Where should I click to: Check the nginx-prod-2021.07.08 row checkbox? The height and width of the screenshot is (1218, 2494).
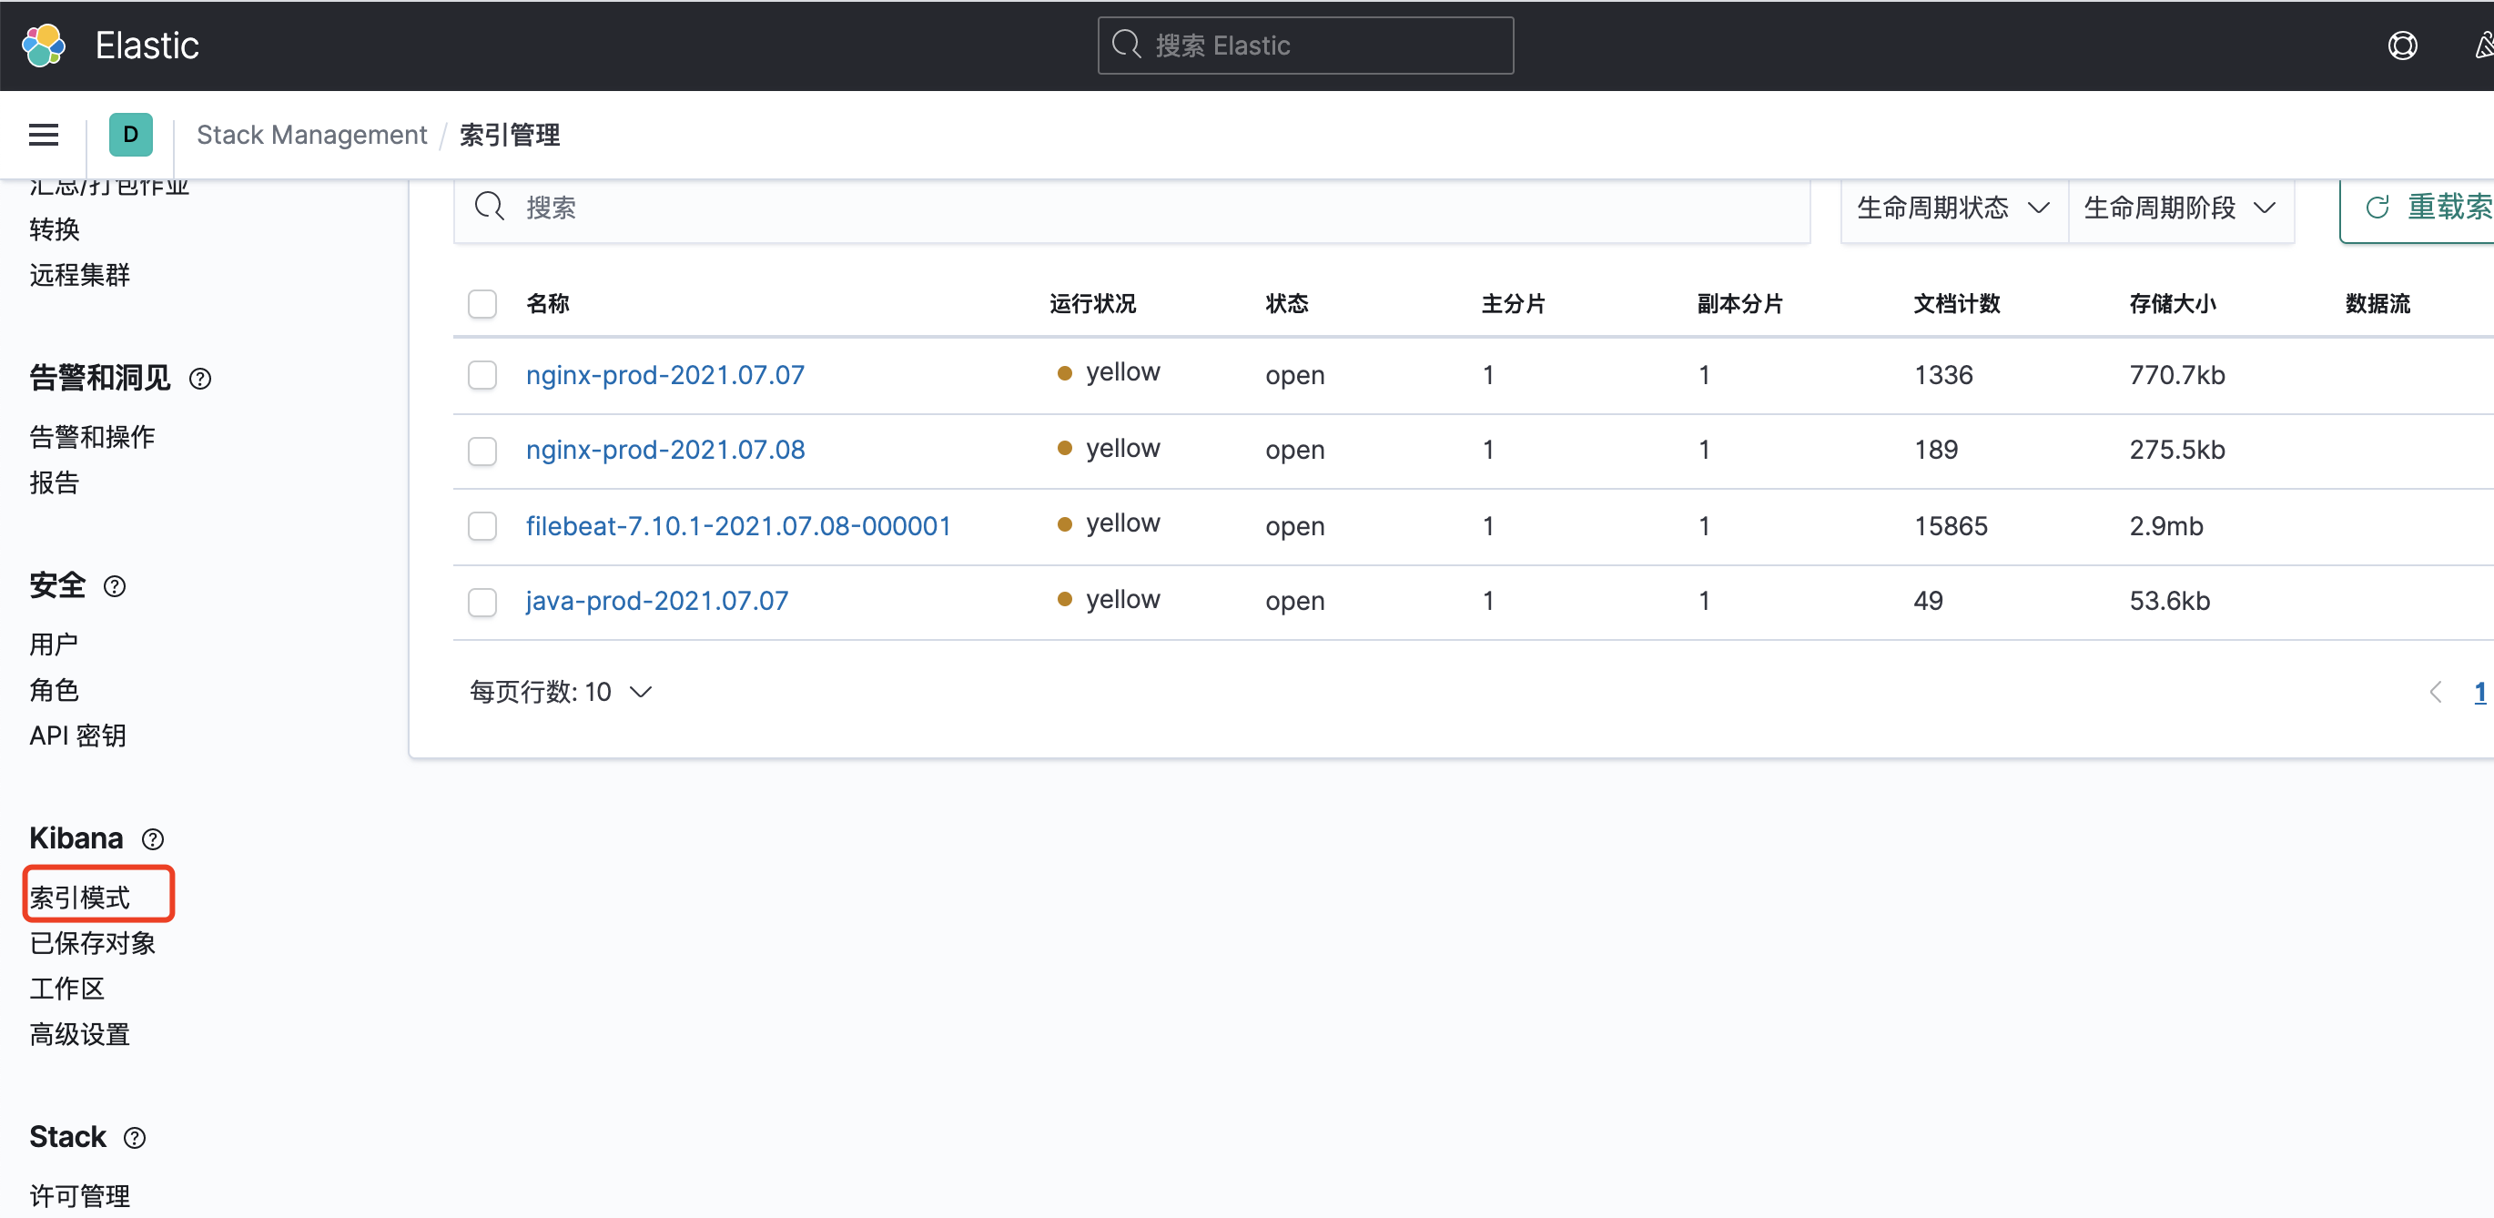[x=482, y=452]
